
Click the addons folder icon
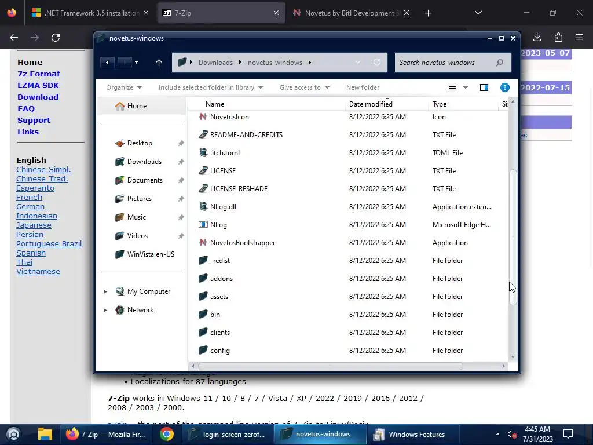click(203, 279)
